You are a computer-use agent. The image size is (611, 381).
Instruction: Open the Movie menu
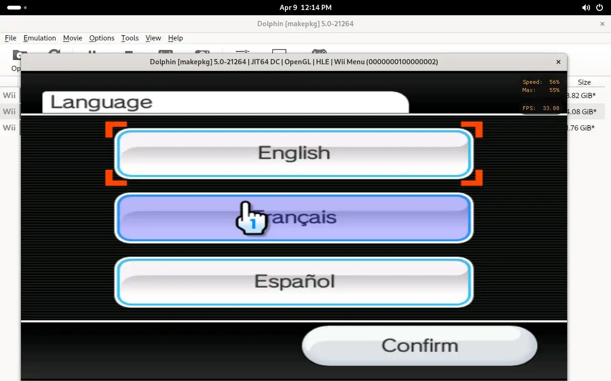pyautogui.click(x=73, y=38)
